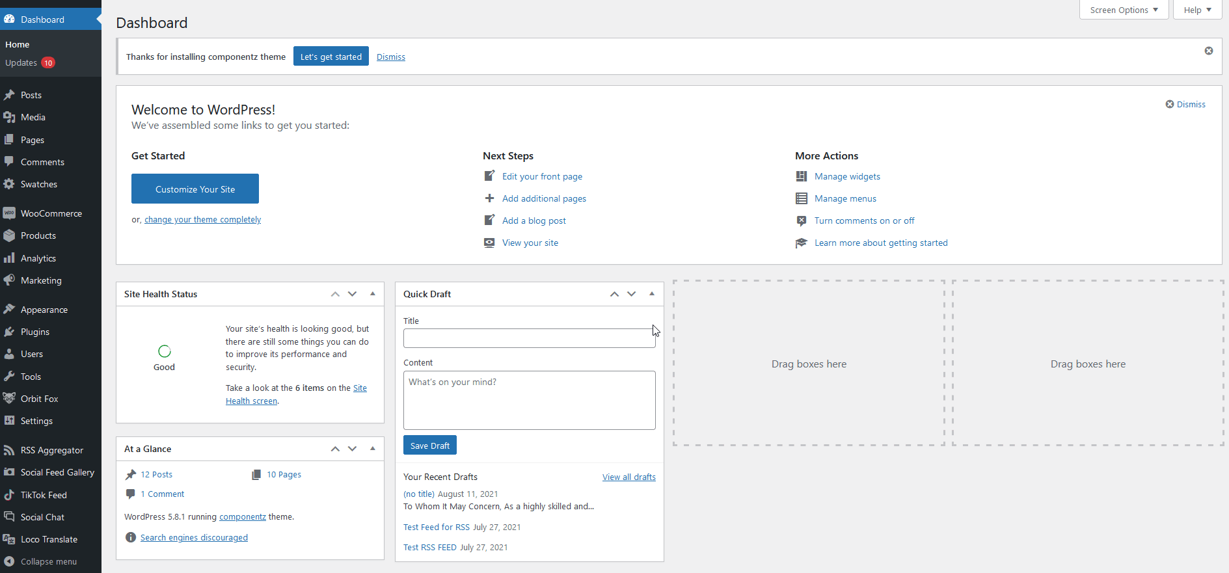
Task: Move Site Health Status box up
Action: click(x=335, y=294)
